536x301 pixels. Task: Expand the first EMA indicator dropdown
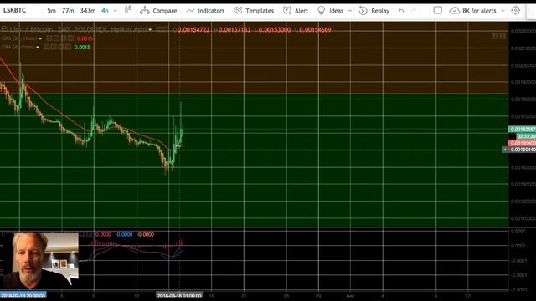click(x=40, y=38)
